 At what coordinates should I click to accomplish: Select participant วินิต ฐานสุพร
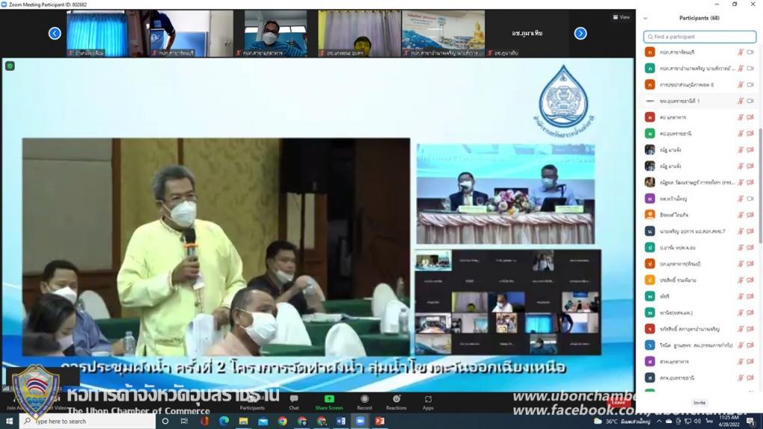[x=699, y=345]
